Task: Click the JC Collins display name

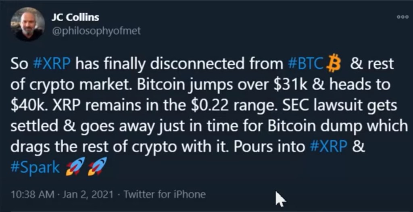Action: 75,17
